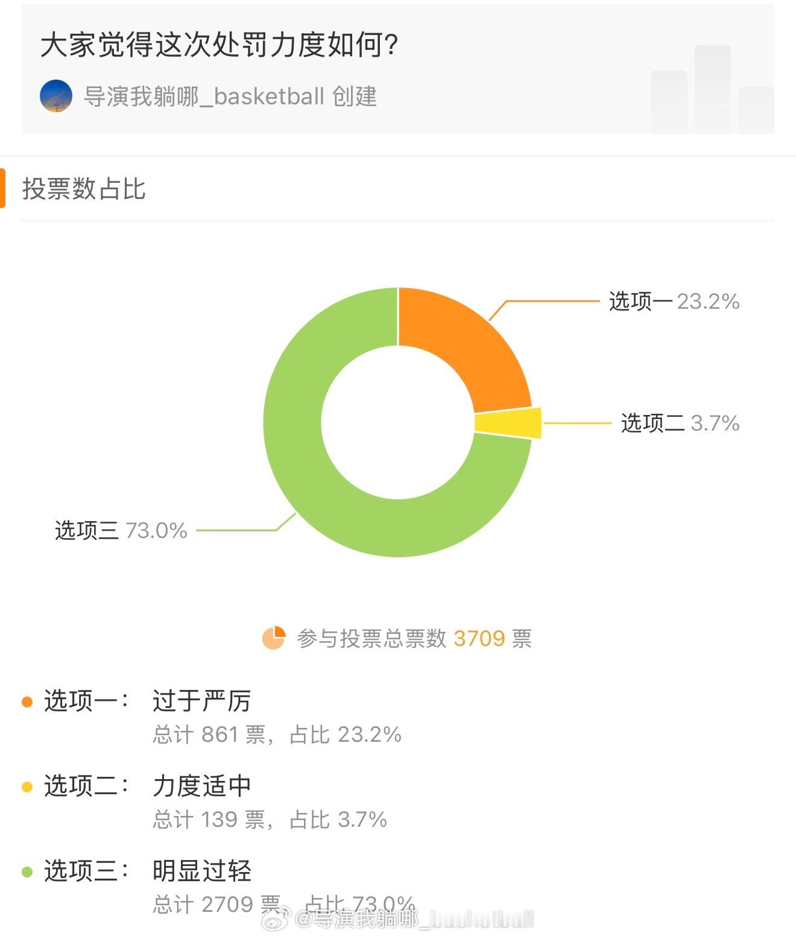The width and height of the screenshot is (796, 939).
Task: Tap the Weibo watermark logo at bottom
Action: (277, 918)
